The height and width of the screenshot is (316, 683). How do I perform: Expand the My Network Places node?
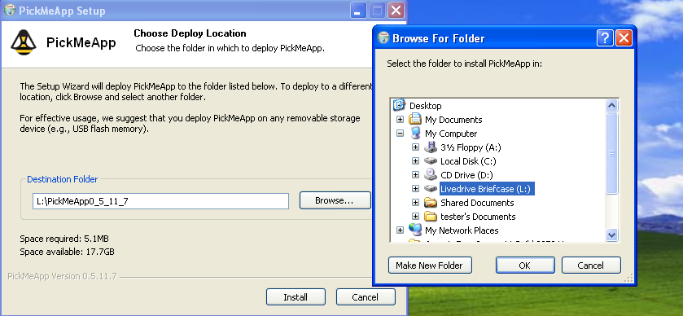tap(400, 230)
